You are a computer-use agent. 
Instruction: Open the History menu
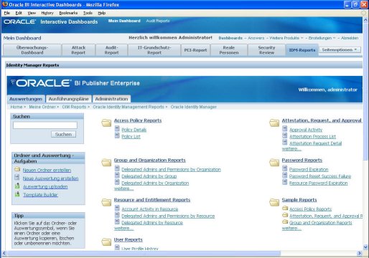coord(47,13)
